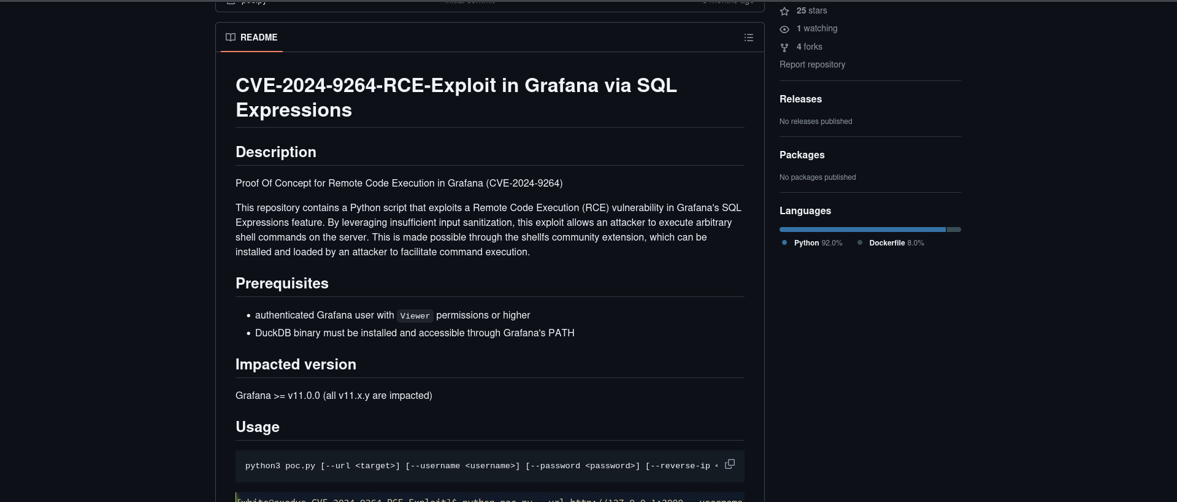The image size is (1177, 502).
Task: Click the gray Dockerfile segment of language bar
Action: [x=953, y=230]
